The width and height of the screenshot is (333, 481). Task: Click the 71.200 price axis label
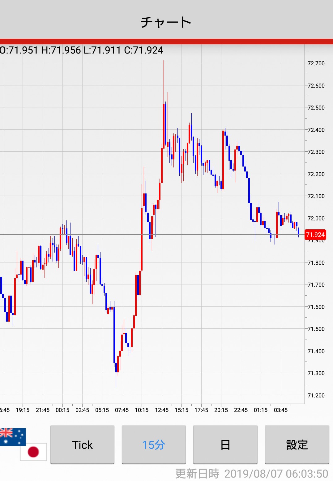pos(316,396)
